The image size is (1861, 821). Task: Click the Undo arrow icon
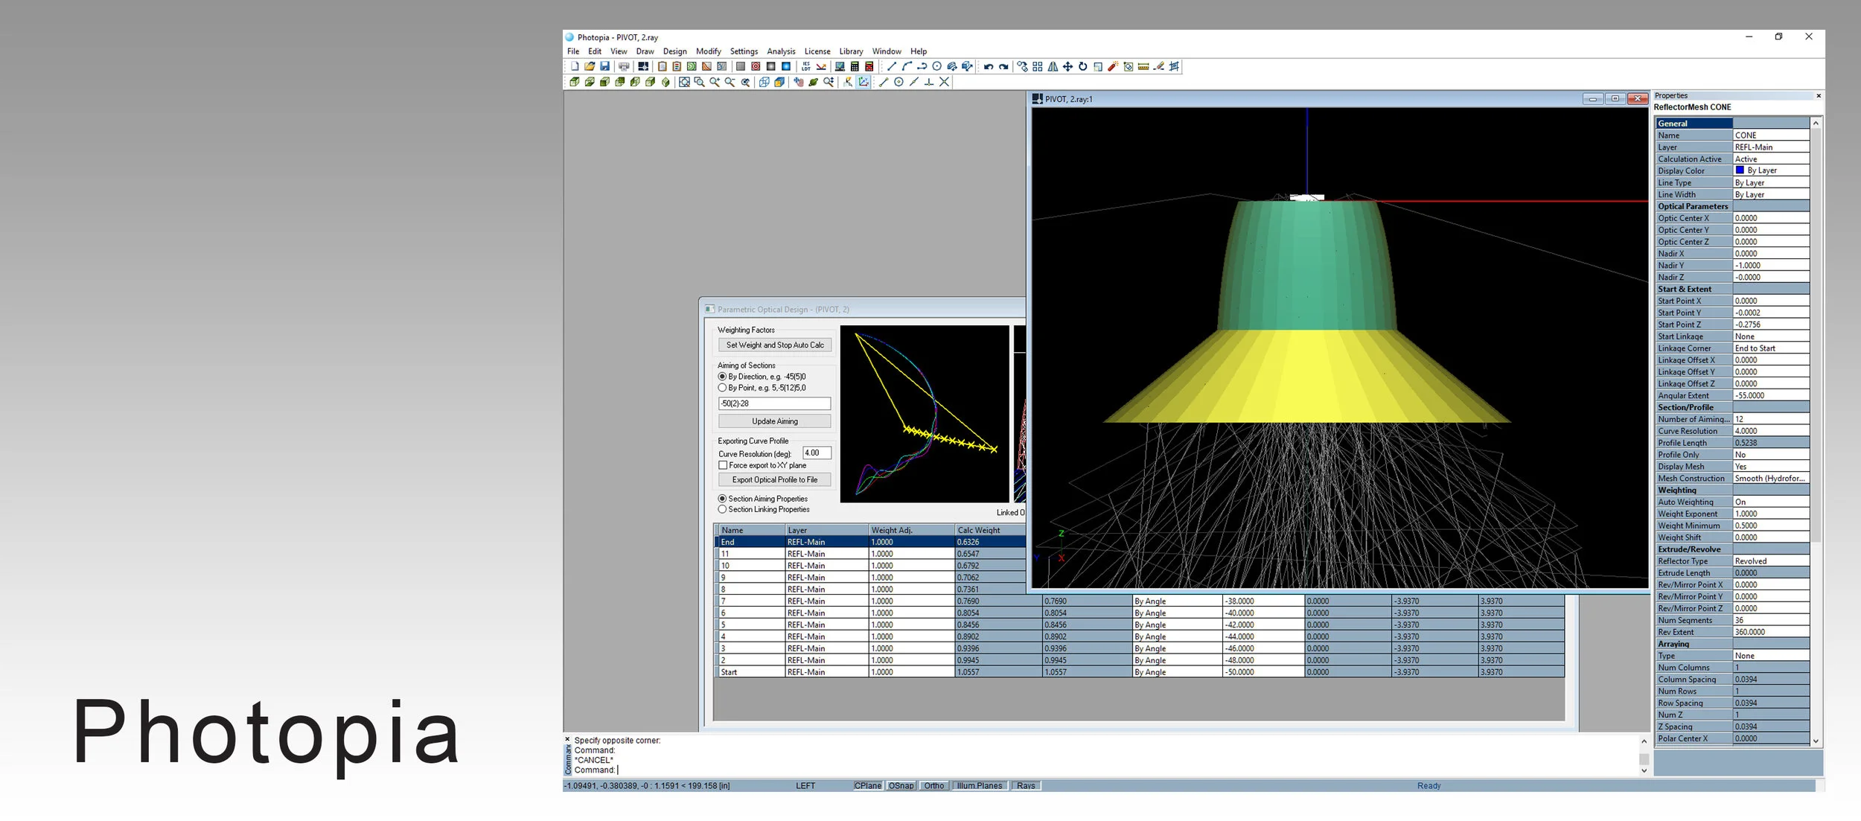pos(989,66)
